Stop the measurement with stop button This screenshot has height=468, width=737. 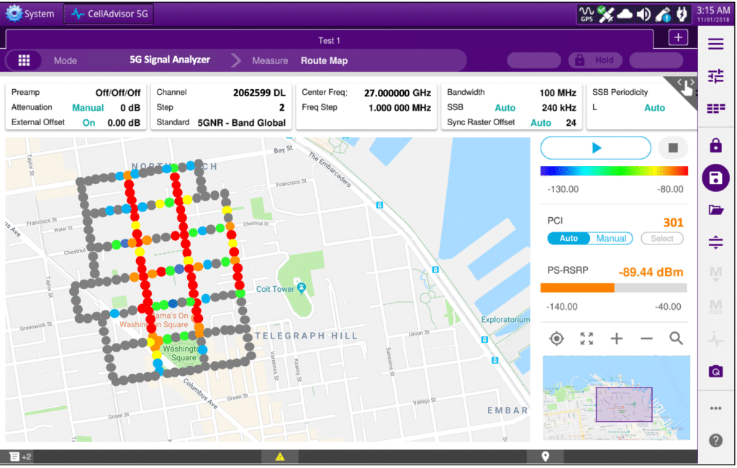click(x=673, y=148)
